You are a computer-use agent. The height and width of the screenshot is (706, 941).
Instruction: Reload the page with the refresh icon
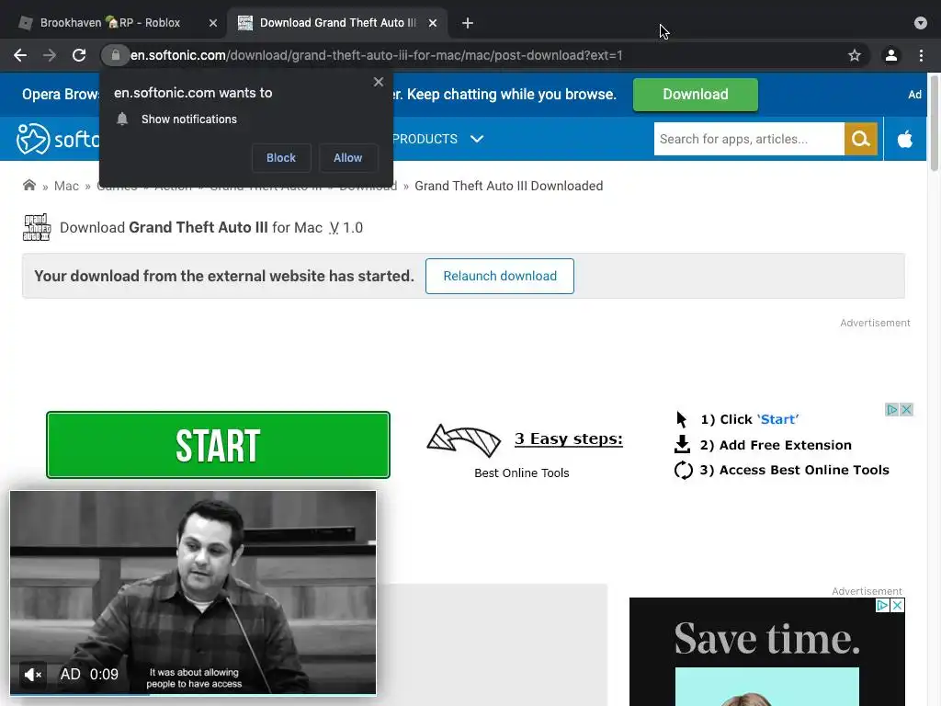79,55
